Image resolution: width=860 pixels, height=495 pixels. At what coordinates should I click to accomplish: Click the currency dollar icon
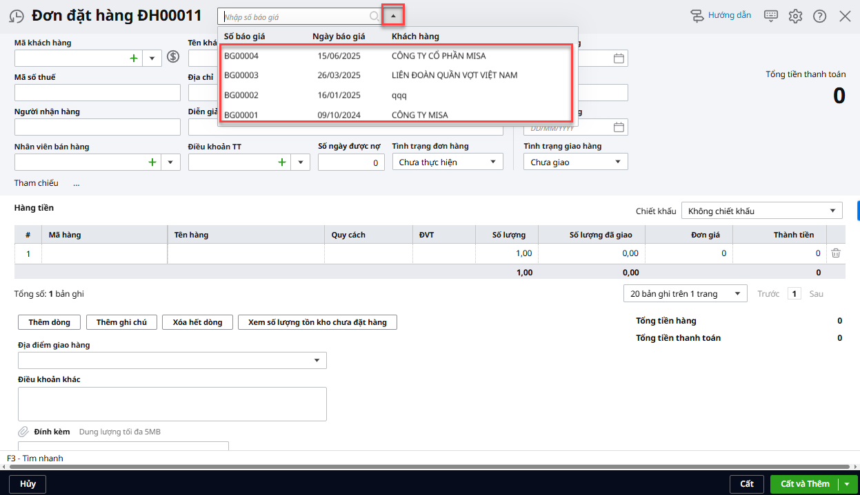[x=173, y=58]
